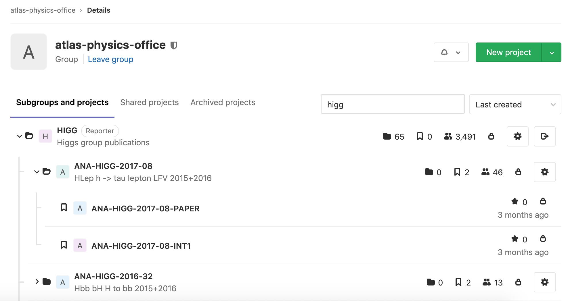Click the members icon showing 46
The width and height of the screenshot is (566, 301).
coord(485,172)
